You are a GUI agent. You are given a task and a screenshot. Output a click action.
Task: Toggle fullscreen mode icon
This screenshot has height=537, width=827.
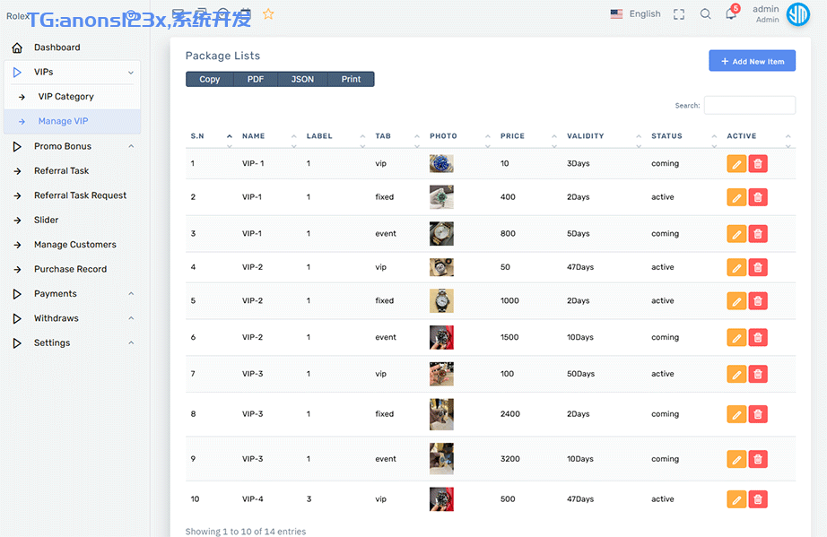(x=679, y=14)
